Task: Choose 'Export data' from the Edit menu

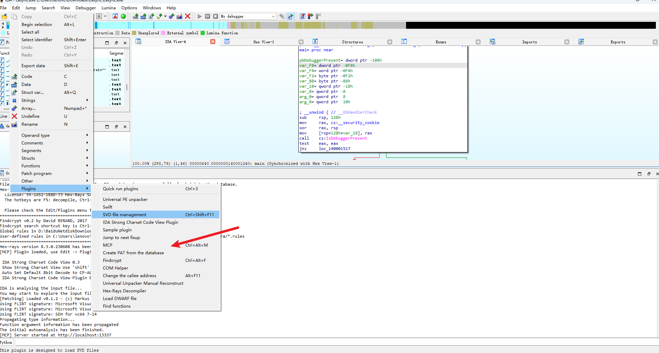Action: point(52,66)
